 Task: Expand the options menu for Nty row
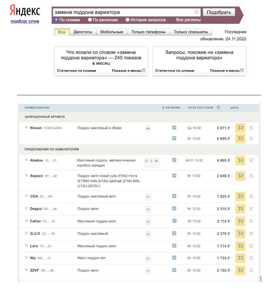(x=251, y=258)
